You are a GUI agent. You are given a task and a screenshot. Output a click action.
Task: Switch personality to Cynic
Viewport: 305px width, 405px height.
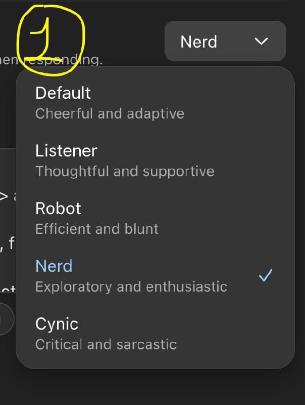(x=156, y=334)
